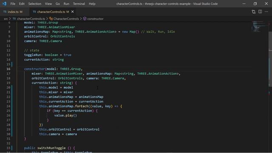Click 'camera: THREE.Camera' on line 10

43,41
